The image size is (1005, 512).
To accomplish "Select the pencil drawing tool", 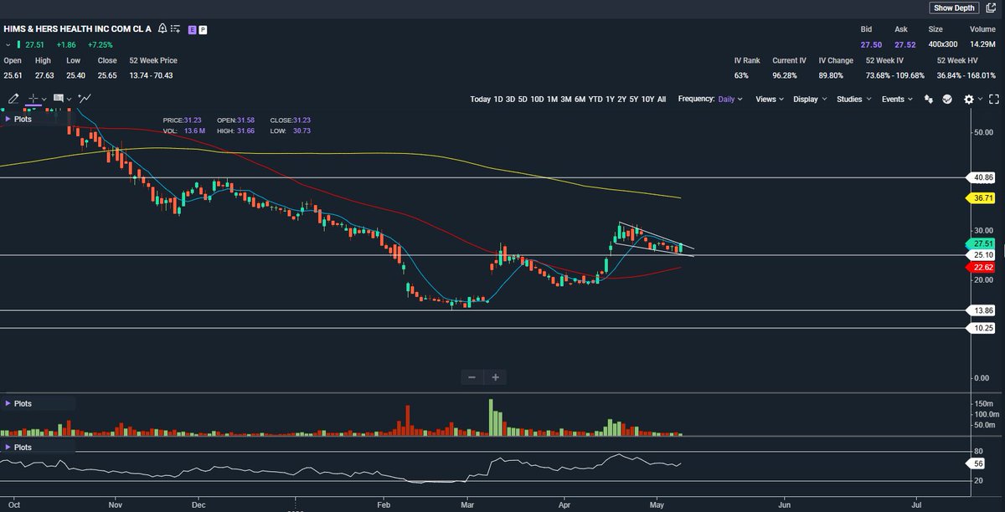I will click(13, 99).
